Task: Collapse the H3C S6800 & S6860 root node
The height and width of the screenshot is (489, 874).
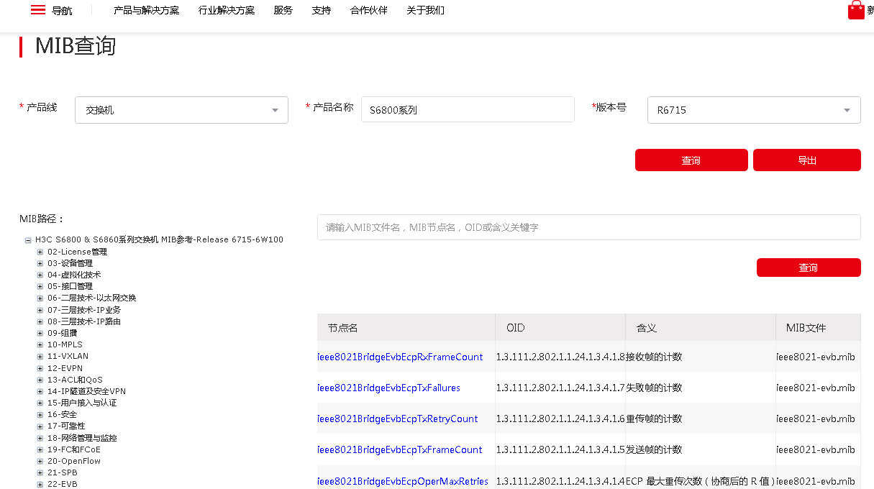Action: coord(28,240)
